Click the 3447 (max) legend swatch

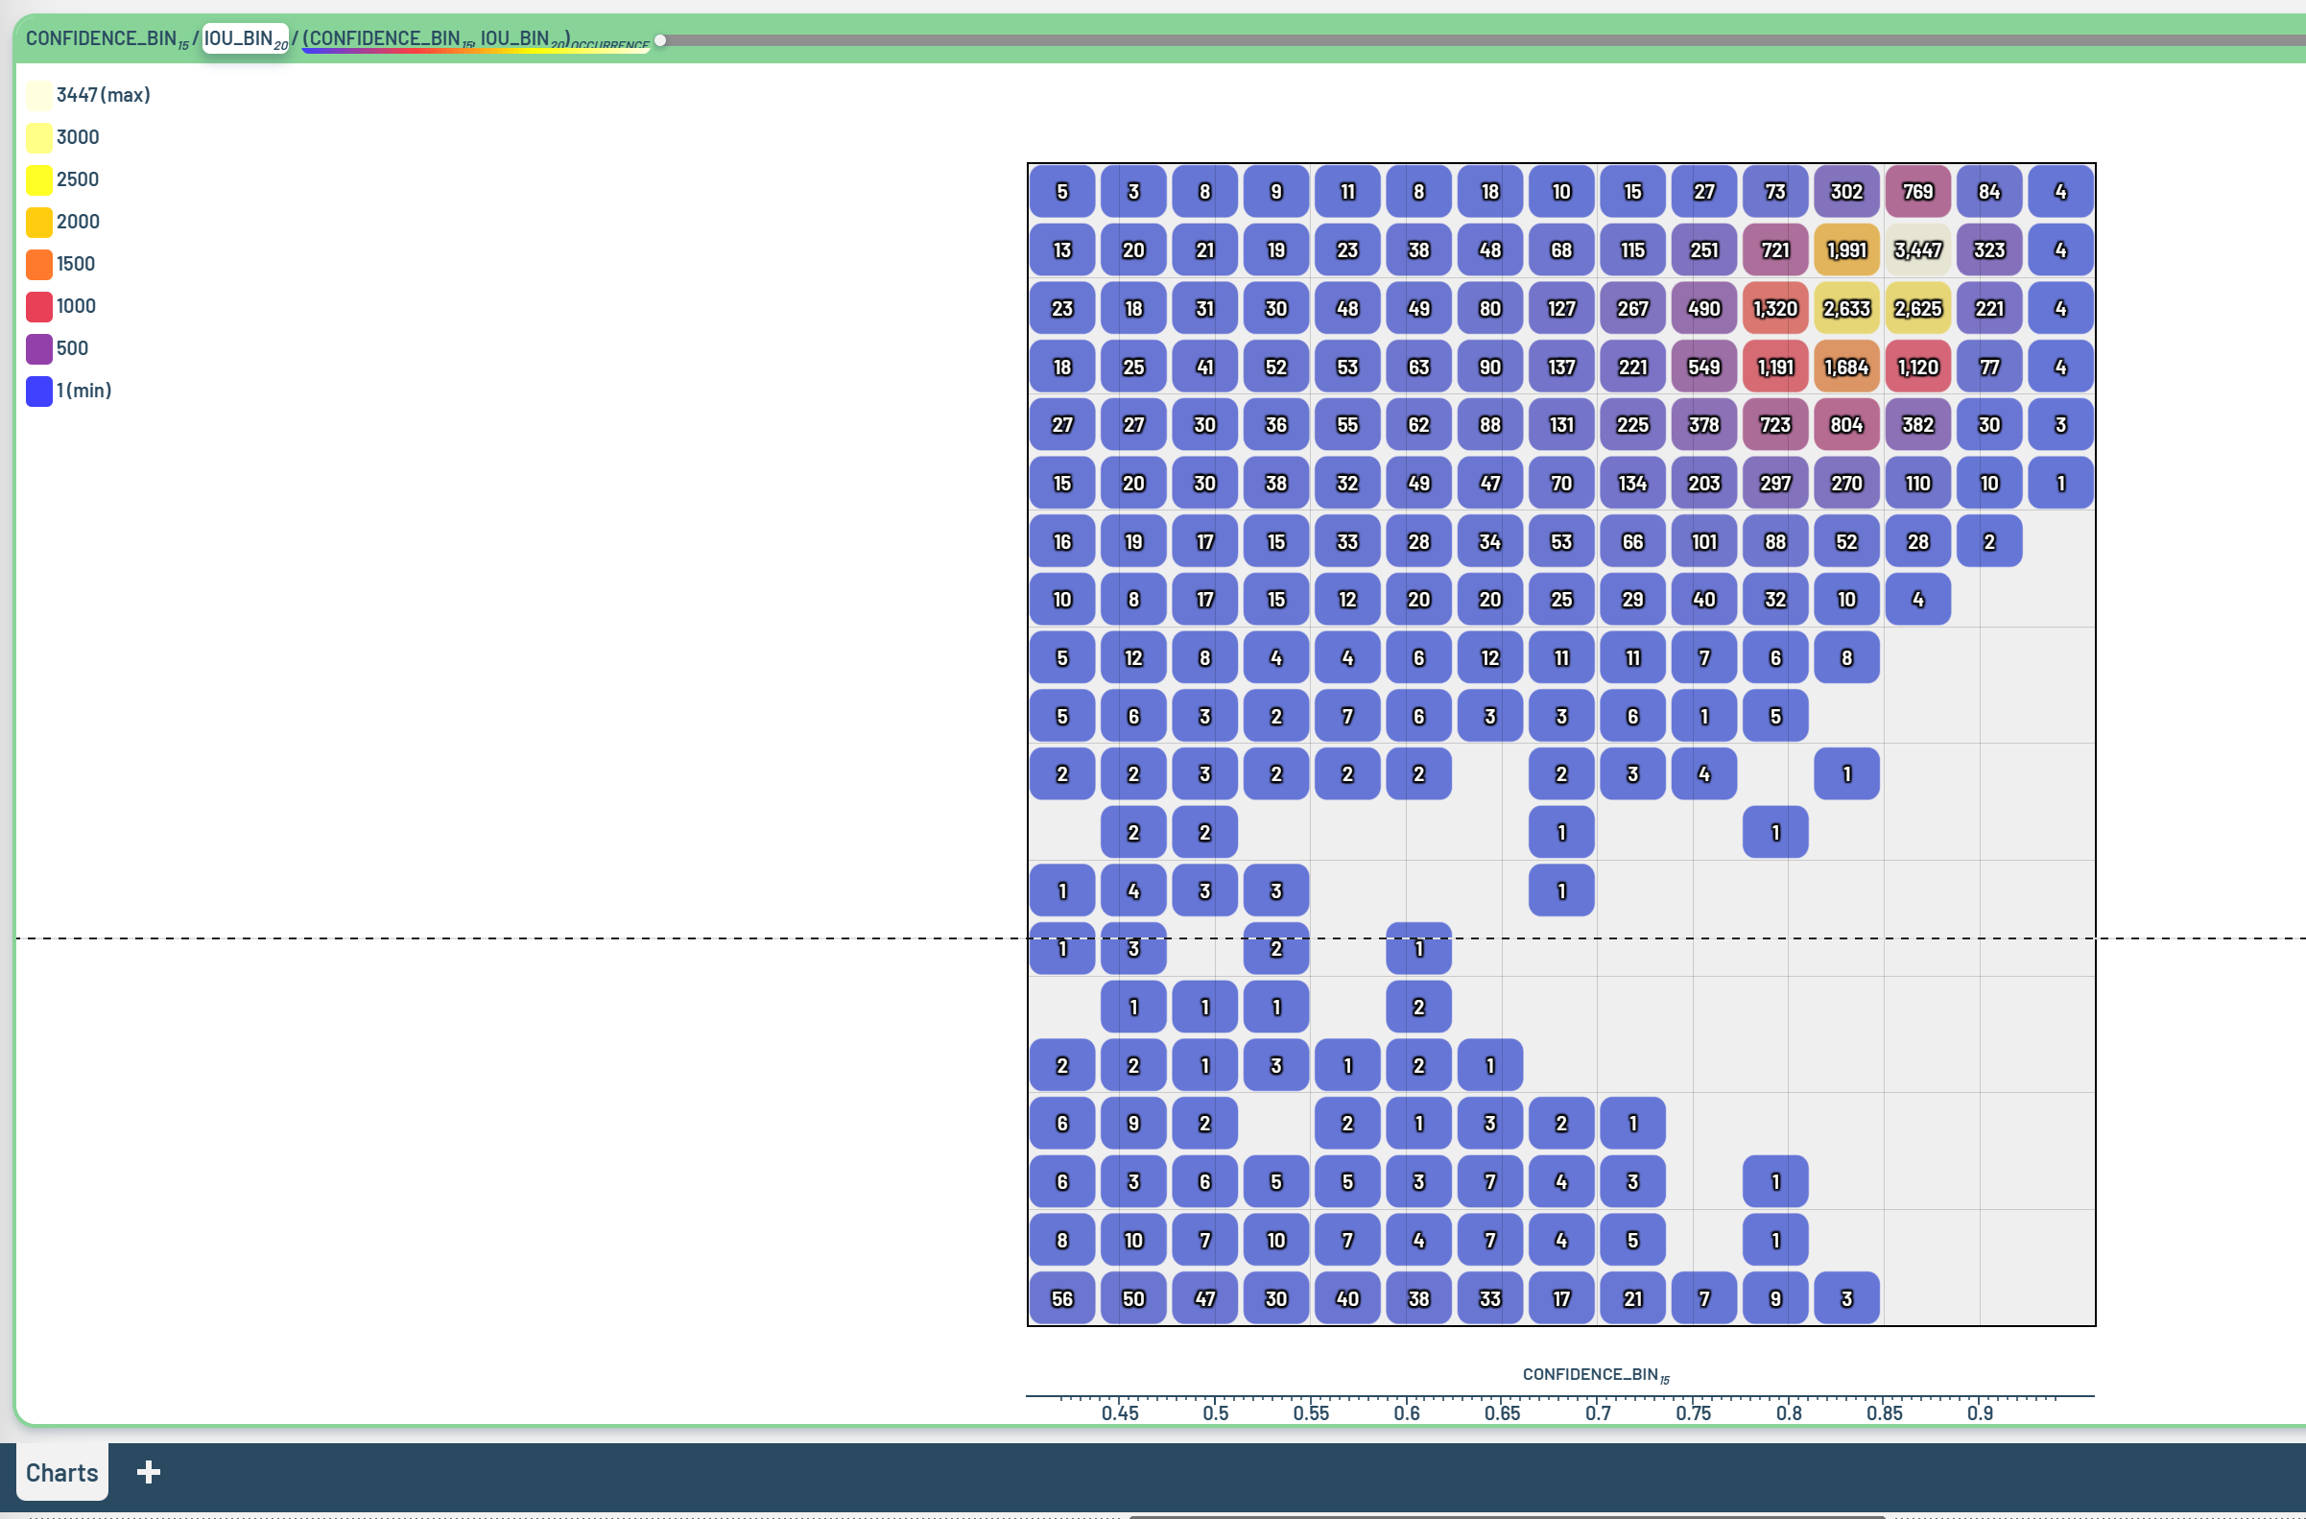(38, 95)
